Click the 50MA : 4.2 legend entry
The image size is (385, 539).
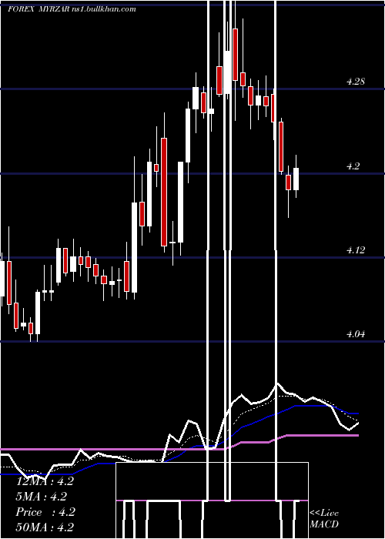click(x=45, y=527)
